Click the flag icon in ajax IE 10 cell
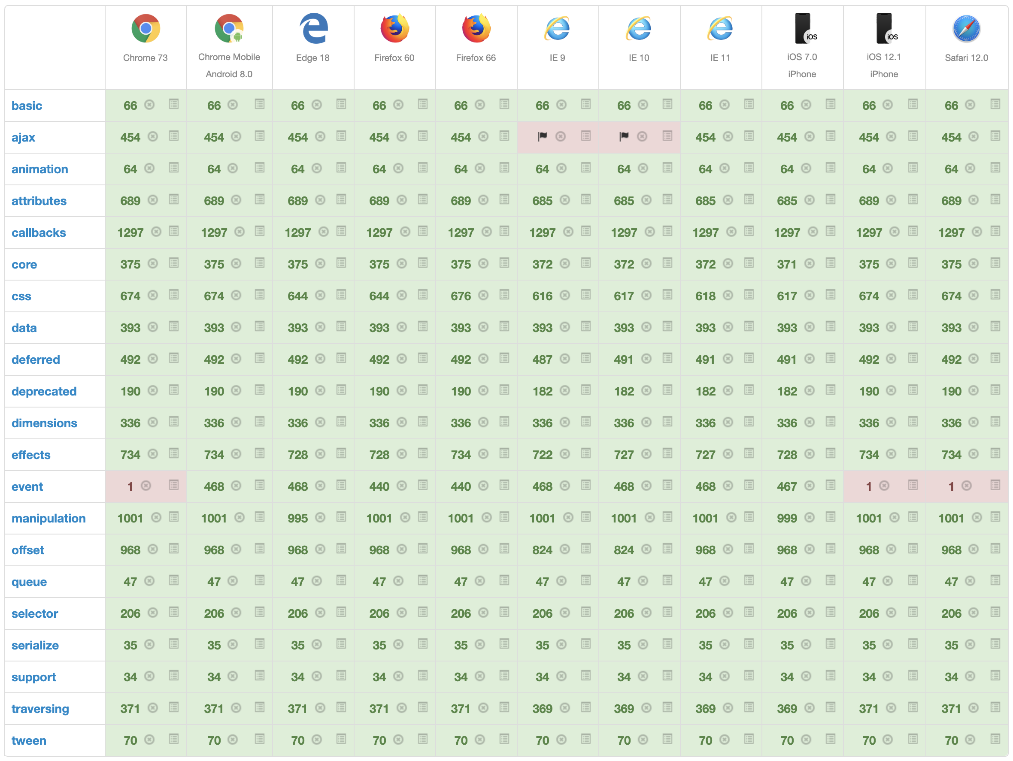This screenshot has height=761, width=1013. pyautogui.click(x=623, y=136)
